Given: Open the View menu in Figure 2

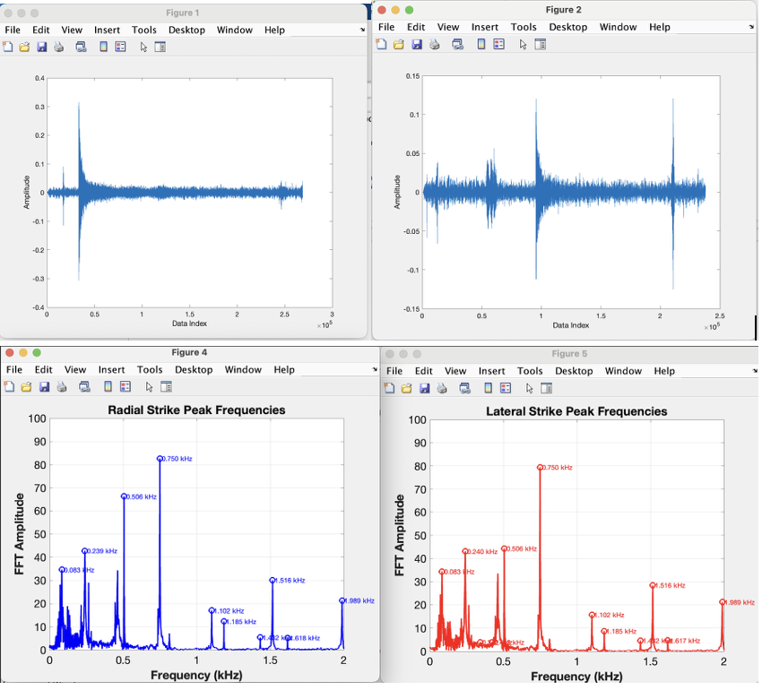Looking at the screenshot, I should click(448, 27).
